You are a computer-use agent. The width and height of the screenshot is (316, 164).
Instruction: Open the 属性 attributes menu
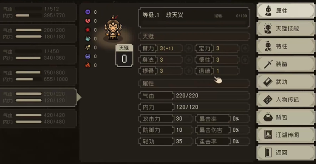(286, 11)
